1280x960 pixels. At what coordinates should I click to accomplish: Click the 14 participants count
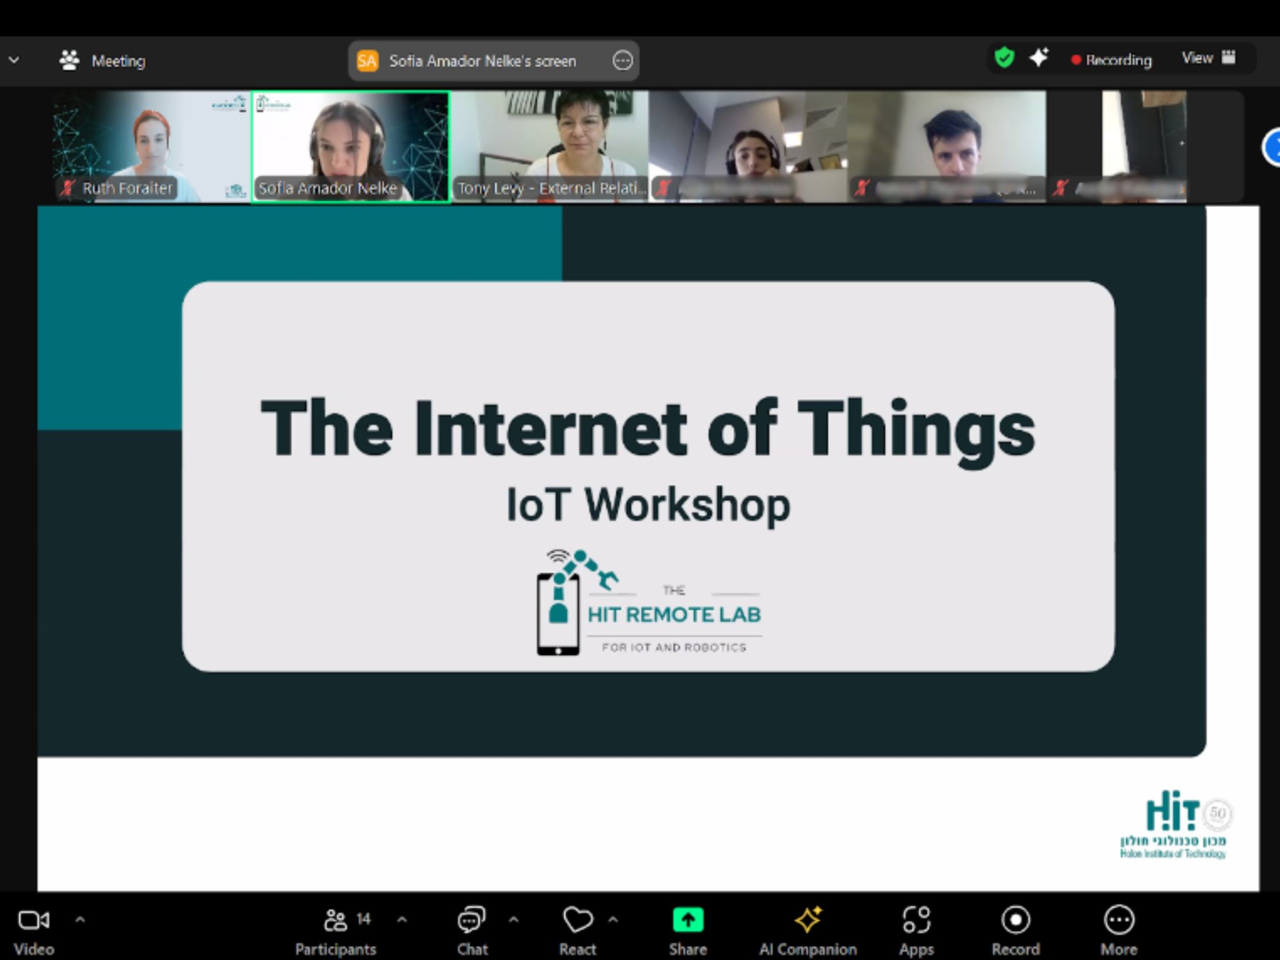(363, 919)
